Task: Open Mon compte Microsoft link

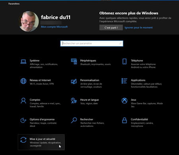Action: click(54, 27)
